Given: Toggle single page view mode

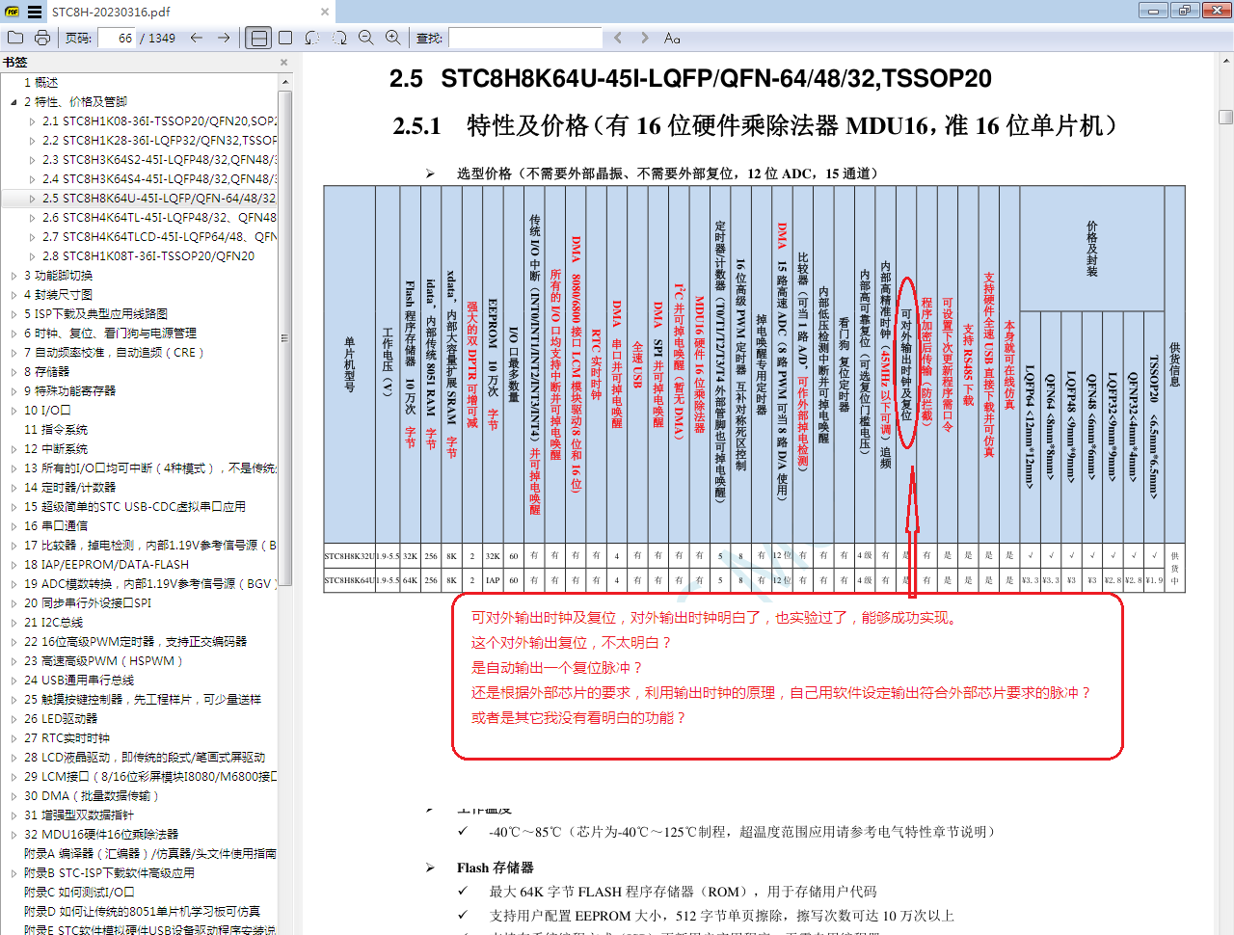Looking at the screenshot, I should point(285,38).
